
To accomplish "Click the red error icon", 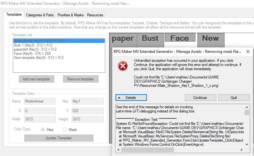I will (123, 66).
